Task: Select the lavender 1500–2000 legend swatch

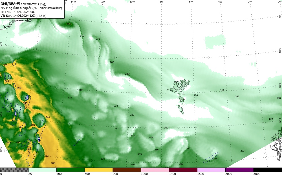Action: (x=211, y=170)
